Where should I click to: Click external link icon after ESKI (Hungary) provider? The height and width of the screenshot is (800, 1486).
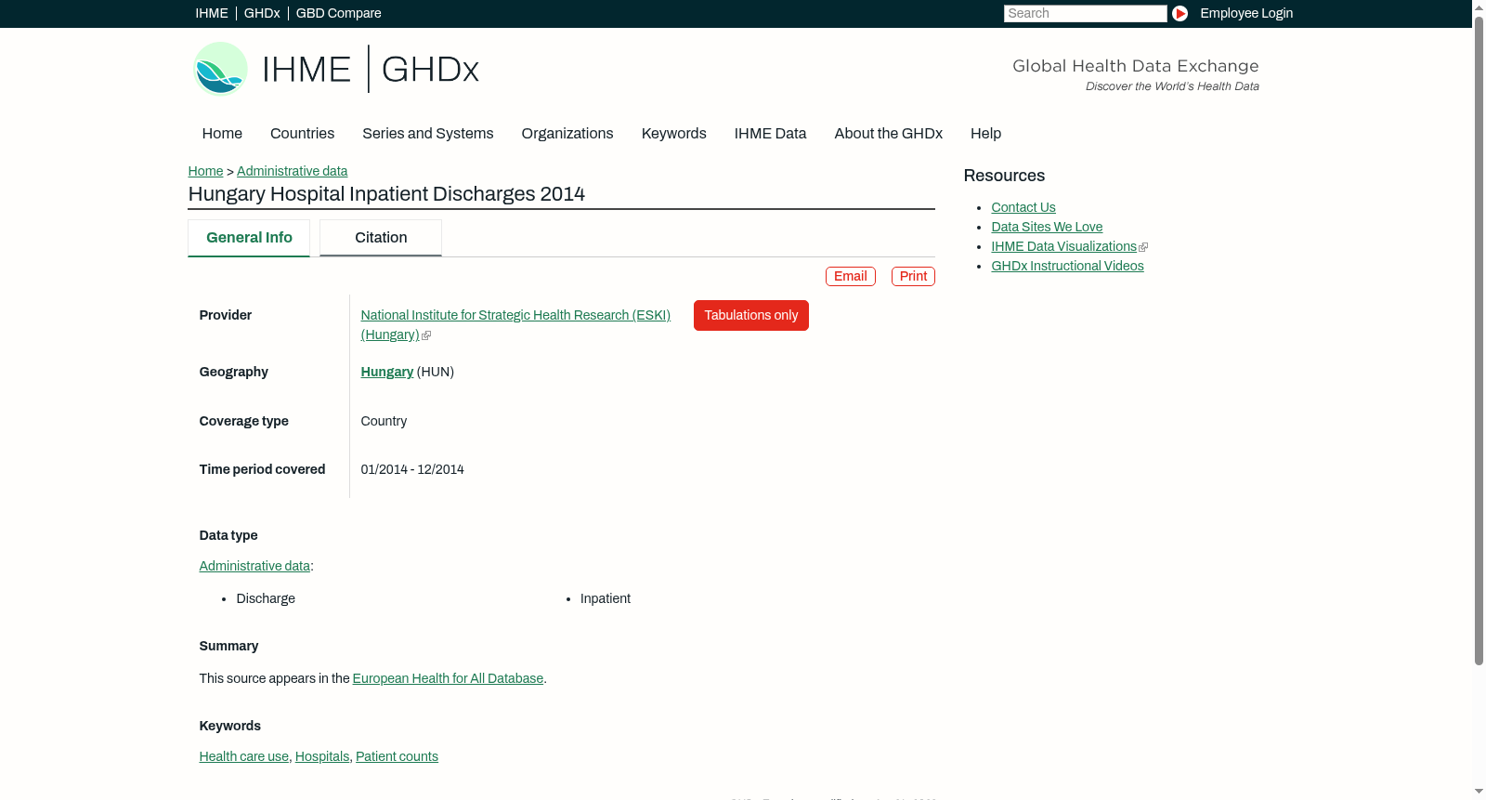[426, 335]
